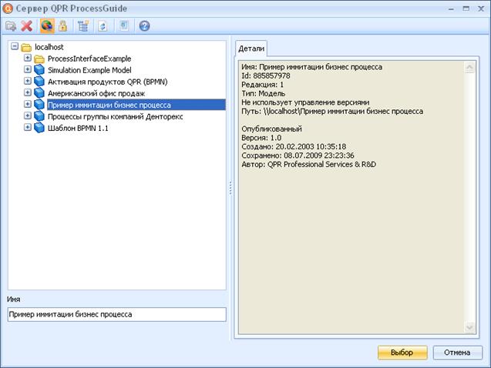Click the localhost folder icon
Viewport: 491px width, 368px height.
[26, 48]
